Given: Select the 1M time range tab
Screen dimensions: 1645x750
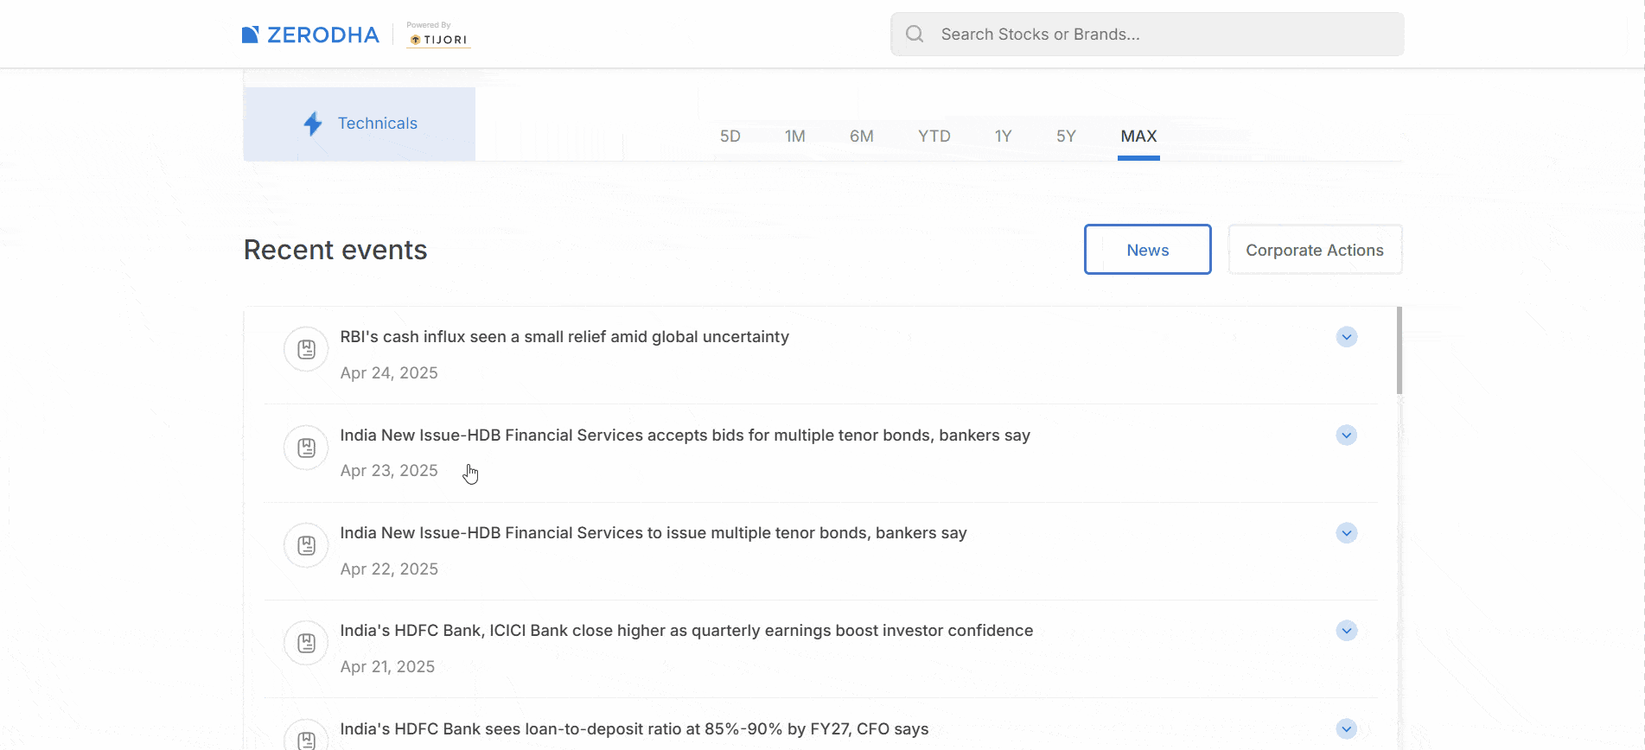Looking at the screenshot, I should (795, 137).
